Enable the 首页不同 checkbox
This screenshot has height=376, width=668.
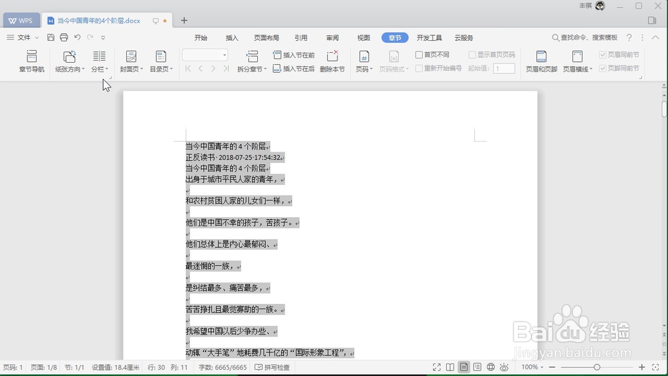click(420, 55)
